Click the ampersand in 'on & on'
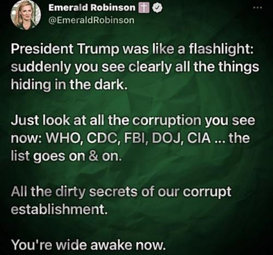Image resolution: width=273 pixels, height=255 pixels. tap(93, 156)
